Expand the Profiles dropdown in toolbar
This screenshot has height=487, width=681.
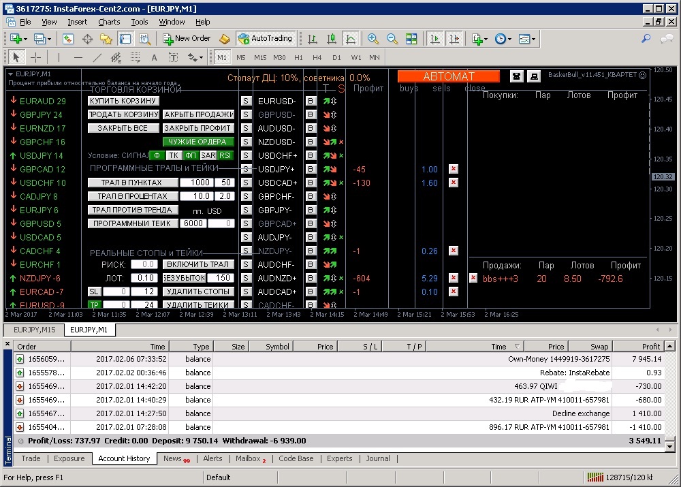(x=49, y=39)
